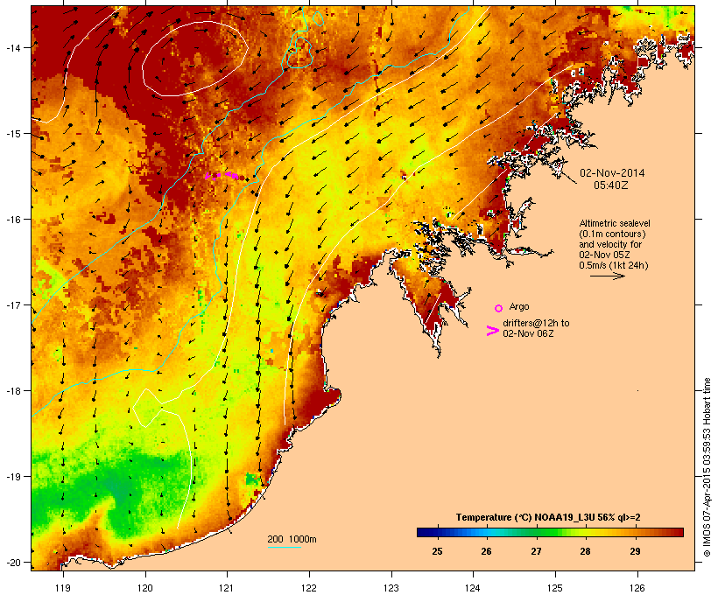
Task: Click the colorbar tick label 28
Action: [585, 551]
